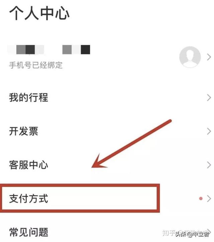The height and width of the screenshot is (242, 214).
Task: Click the red notification dot on 支付方式
Action: 201,198
